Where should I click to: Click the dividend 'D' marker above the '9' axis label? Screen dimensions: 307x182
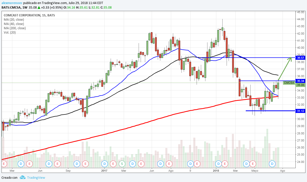(x=191, y=164)
